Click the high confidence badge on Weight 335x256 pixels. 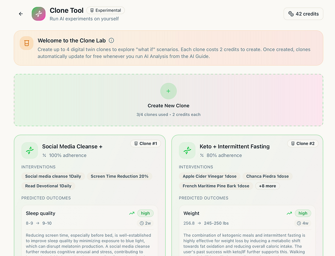pyautogui.click(x=303, y=213)
